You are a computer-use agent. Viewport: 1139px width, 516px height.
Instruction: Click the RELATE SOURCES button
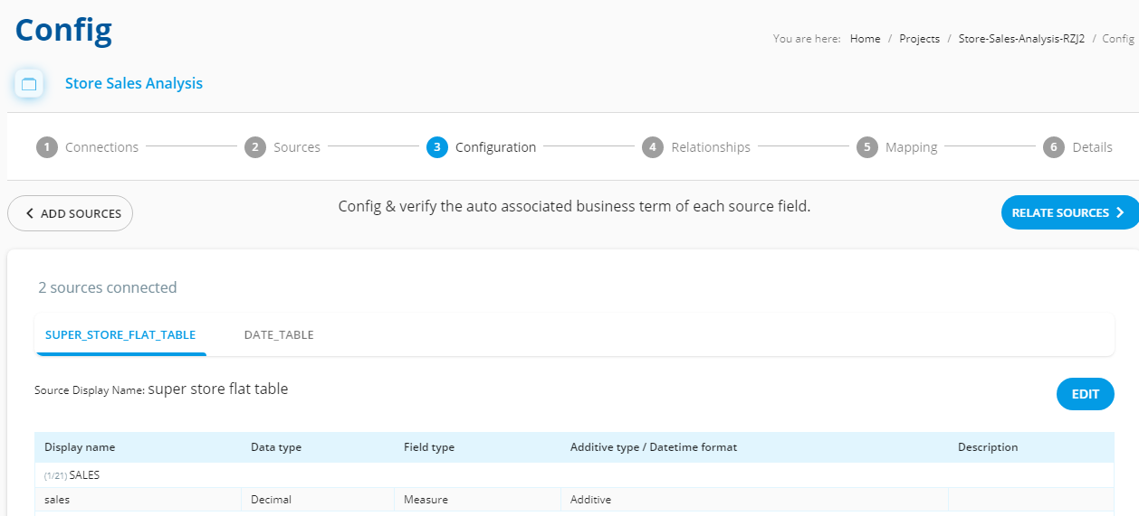[1069, 213]
